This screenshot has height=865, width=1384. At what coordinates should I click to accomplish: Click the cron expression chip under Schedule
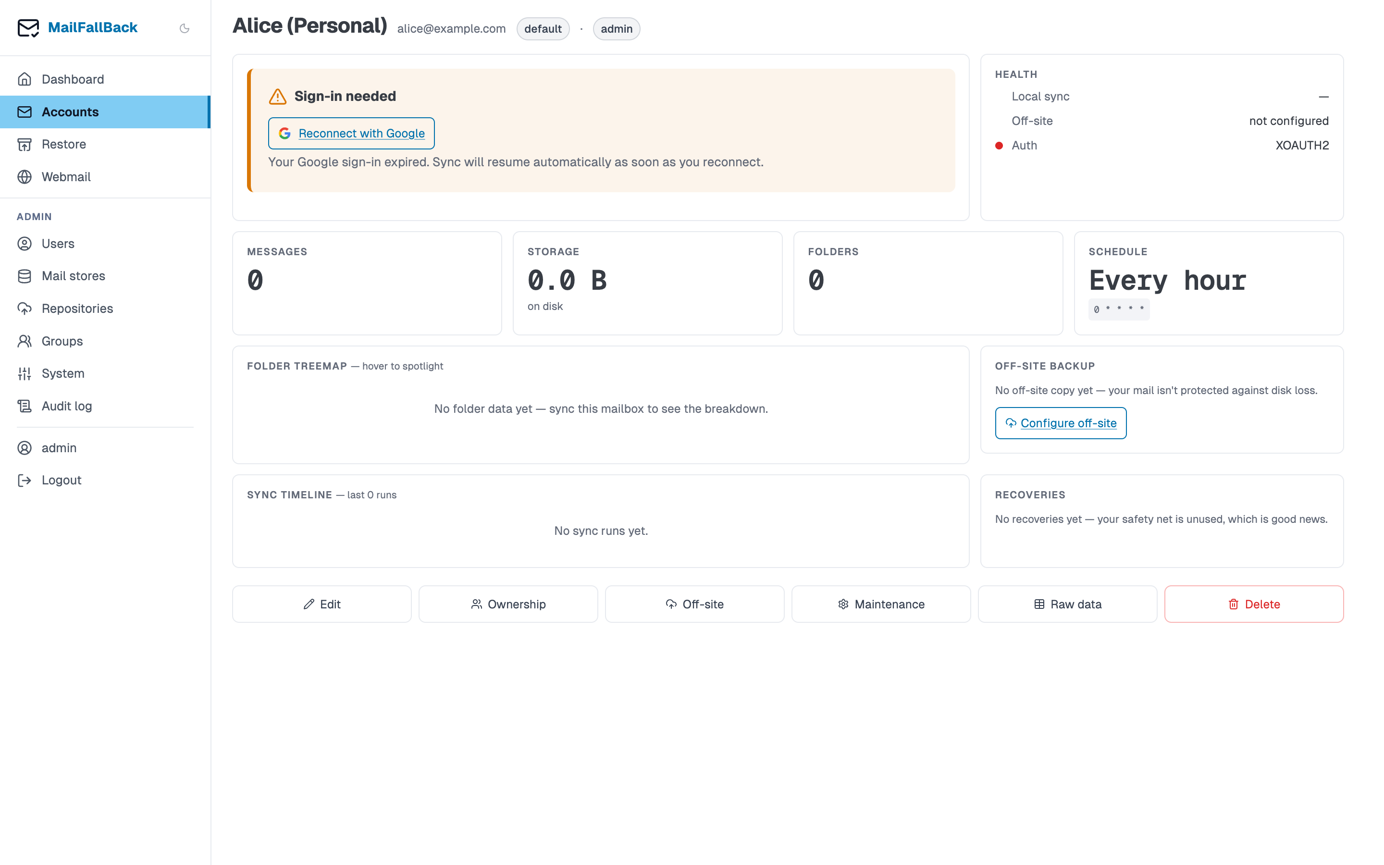point(1119,309)
